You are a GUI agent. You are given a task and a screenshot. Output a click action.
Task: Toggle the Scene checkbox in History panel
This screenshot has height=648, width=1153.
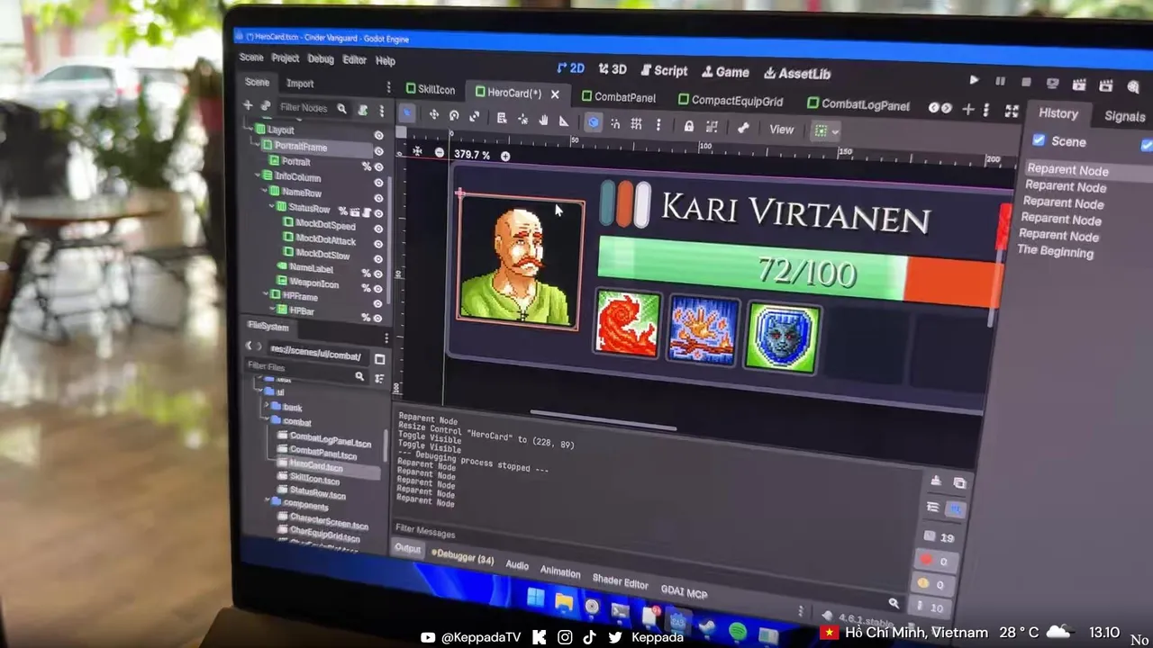1039,140
